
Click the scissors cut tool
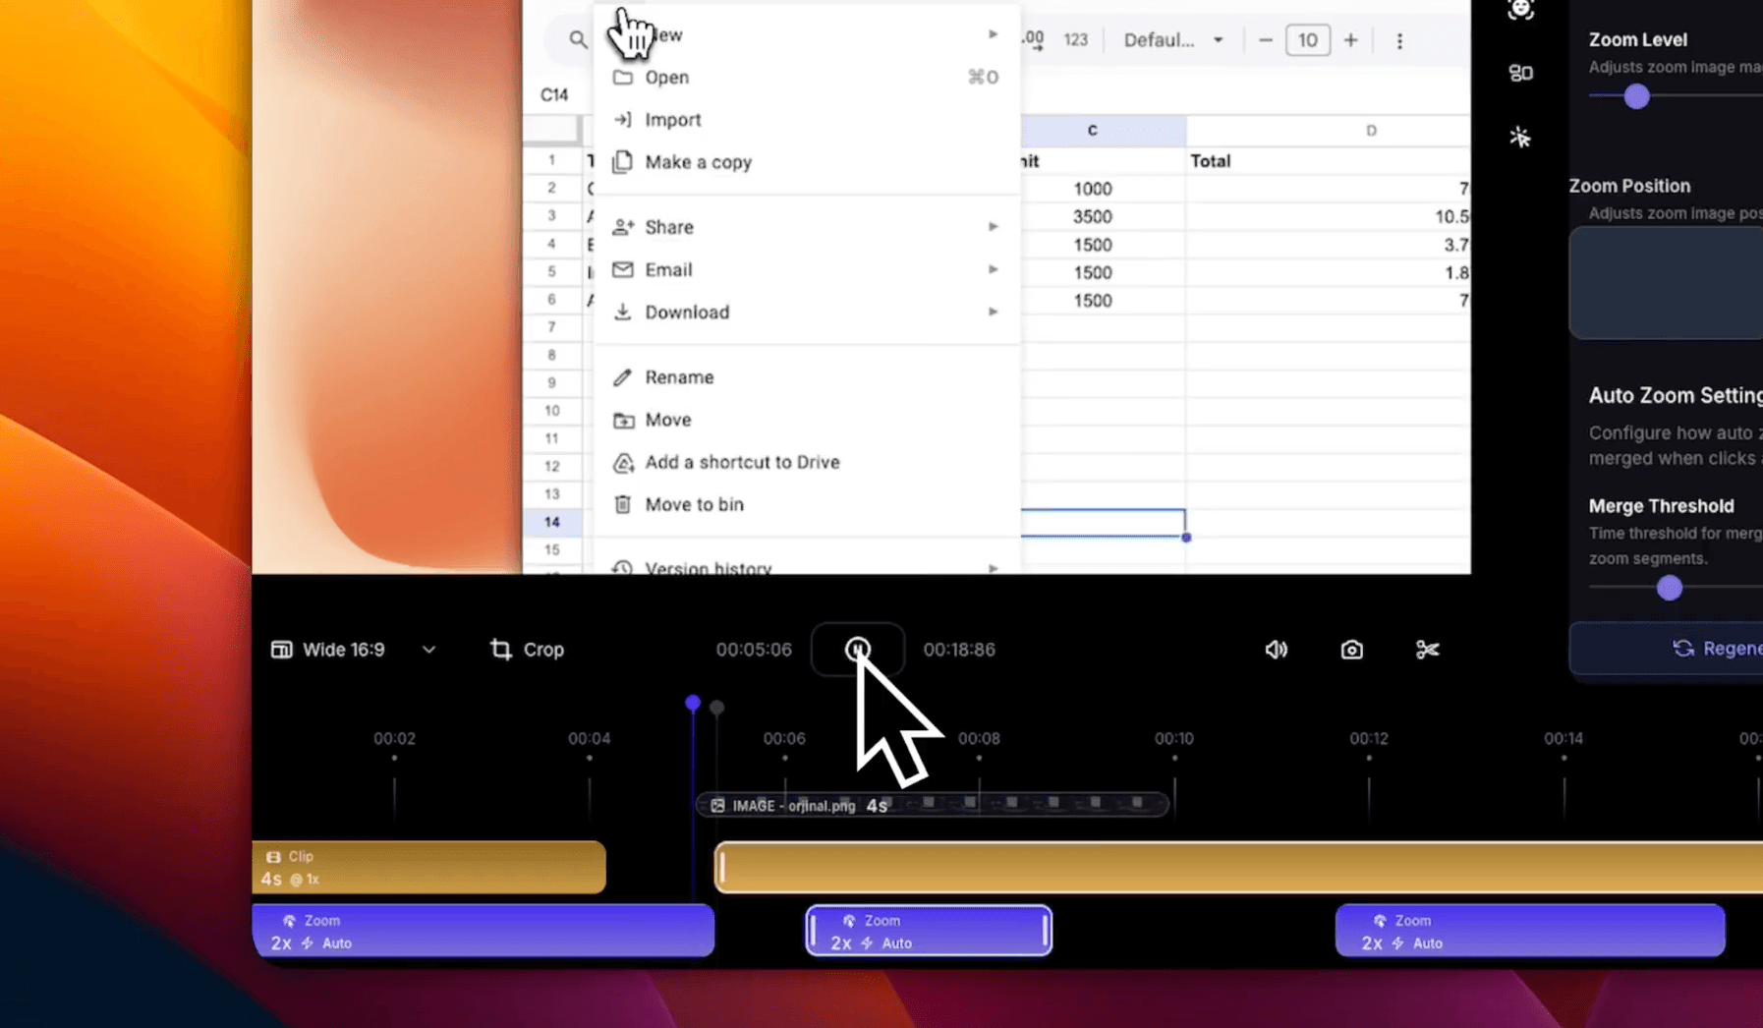coord(1427,649)
